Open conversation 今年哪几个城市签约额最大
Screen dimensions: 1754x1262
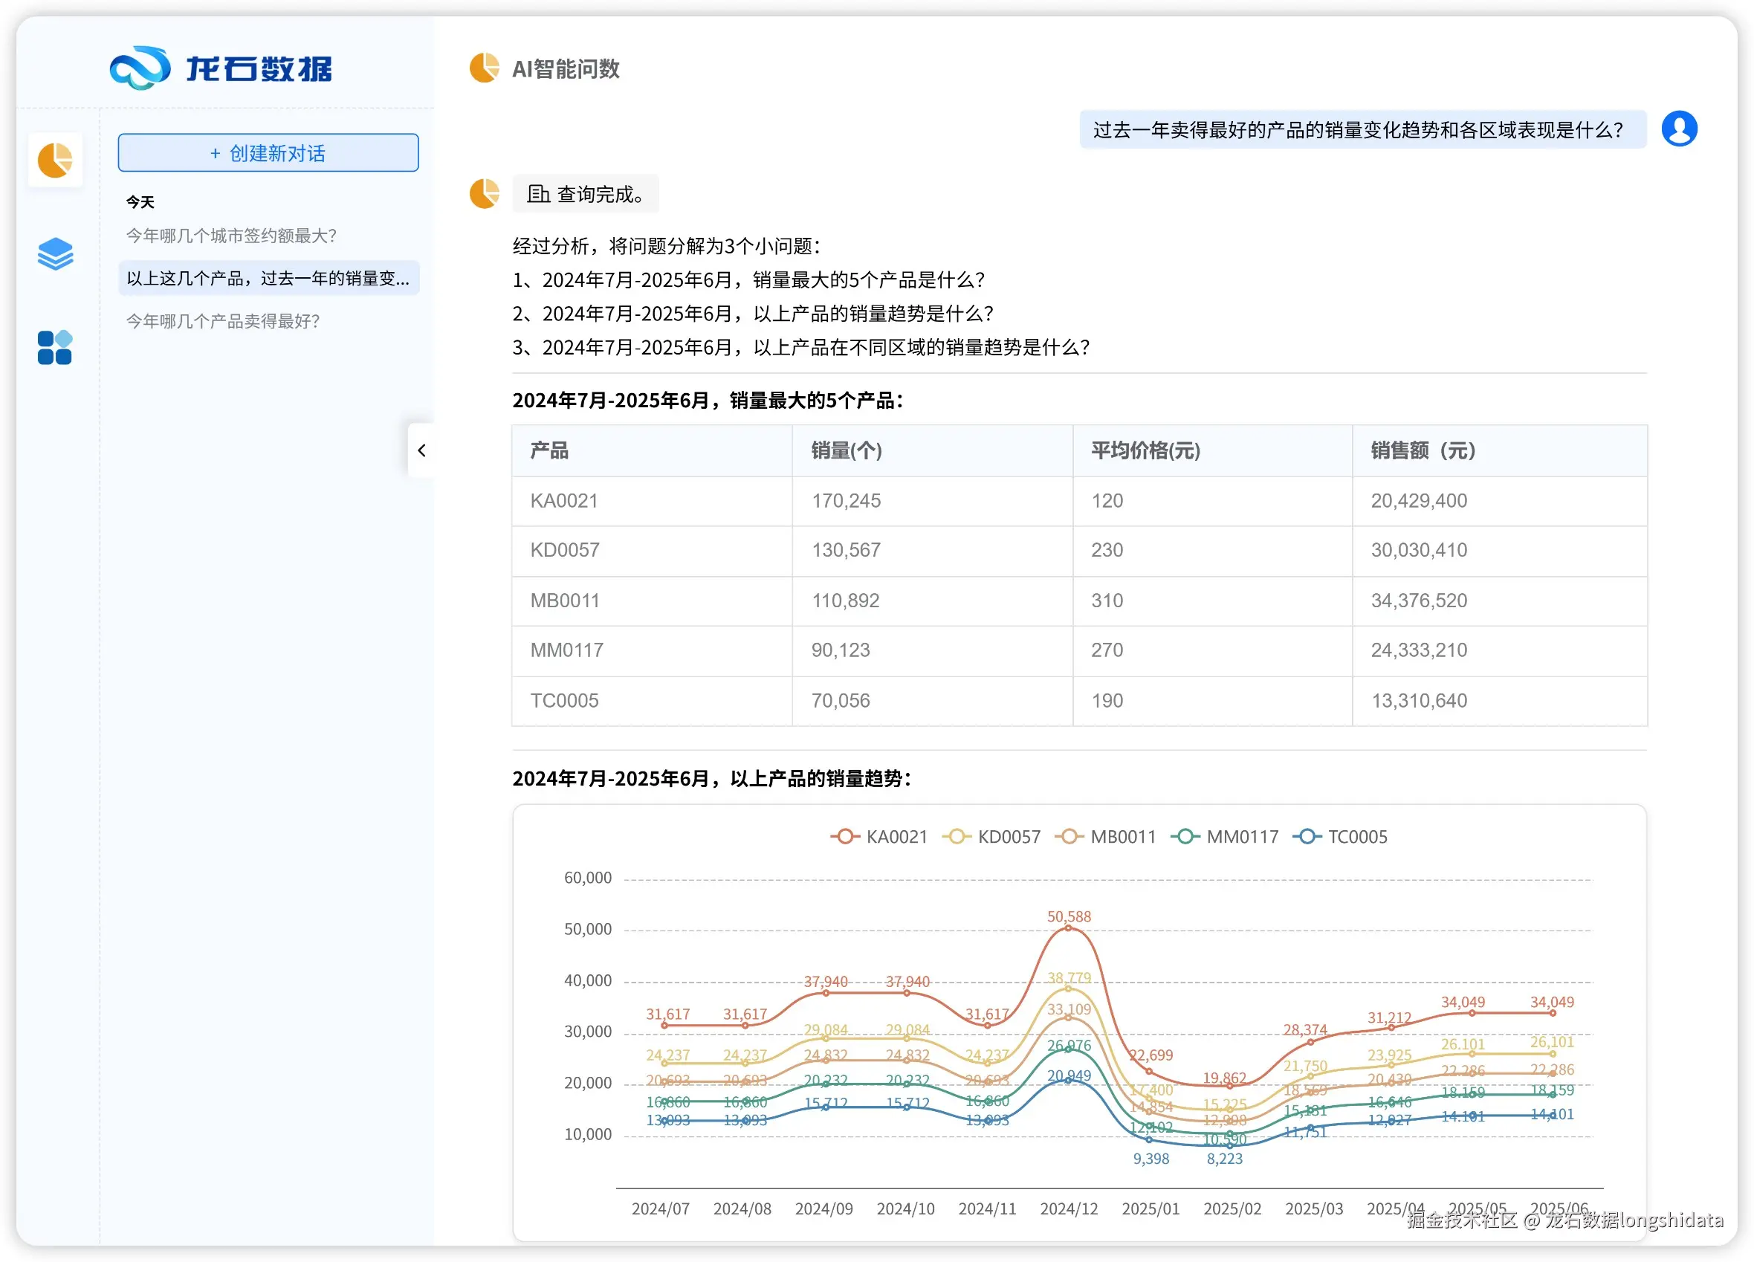pyautogui.click(x=231, y=236)
